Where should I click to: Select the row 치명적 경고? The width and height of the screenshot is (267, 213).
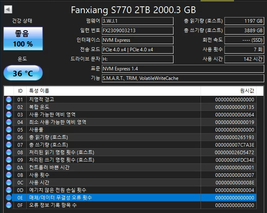pyautogui.click(x=130, y=99)
